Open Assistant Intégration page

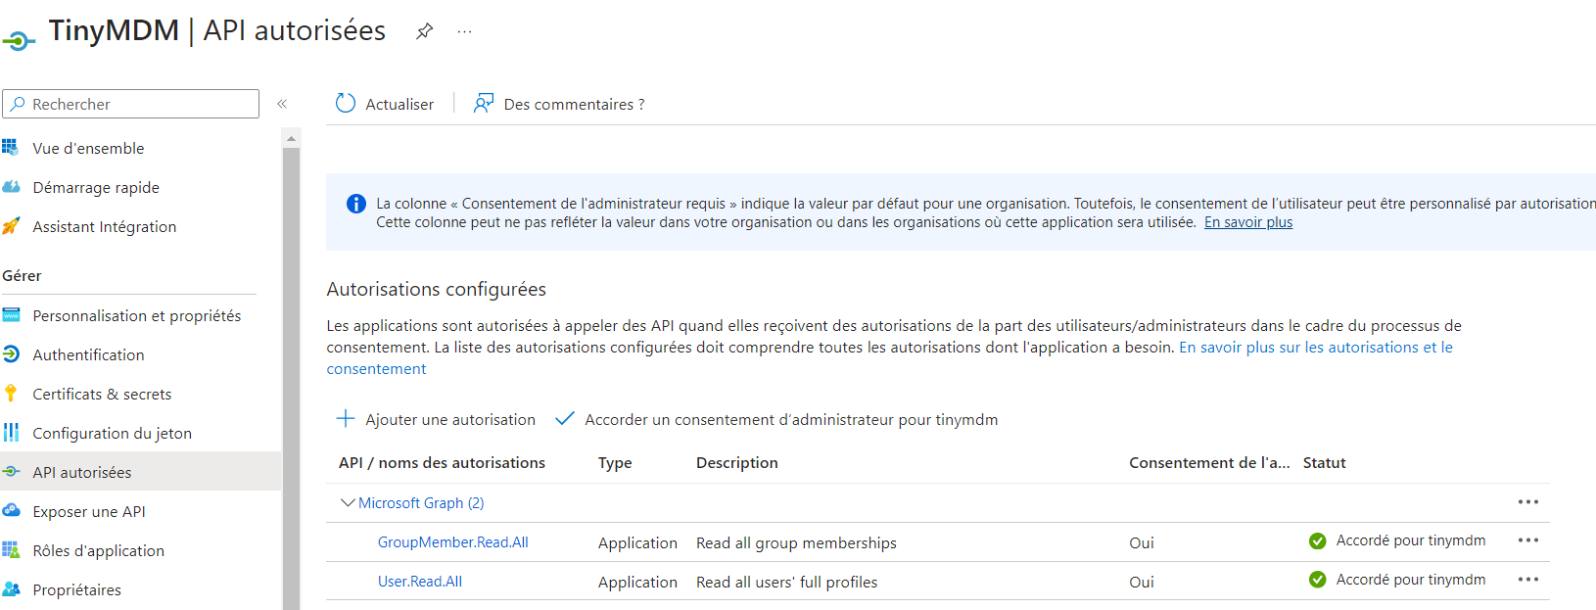[x=105, y=226]
